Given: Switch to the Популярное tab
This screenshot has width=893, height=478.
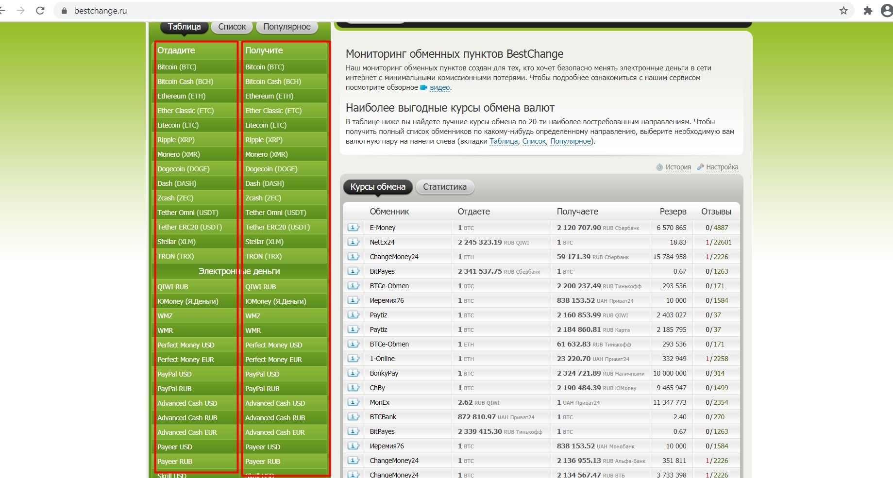Looking at the screenshot, I should tap(287, 27).
